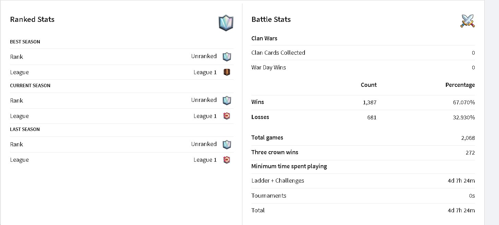Screen dimensions: 499x225
Task: Click the Current Season League 1 badge icon
Action: click(x=227, y=116)
